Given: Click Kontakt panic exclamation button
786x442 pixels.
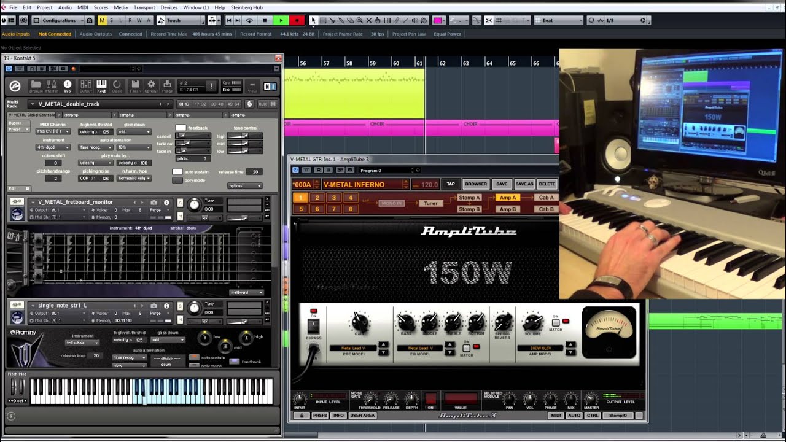Looking at the screenshot, I should (x=211, y=86).
